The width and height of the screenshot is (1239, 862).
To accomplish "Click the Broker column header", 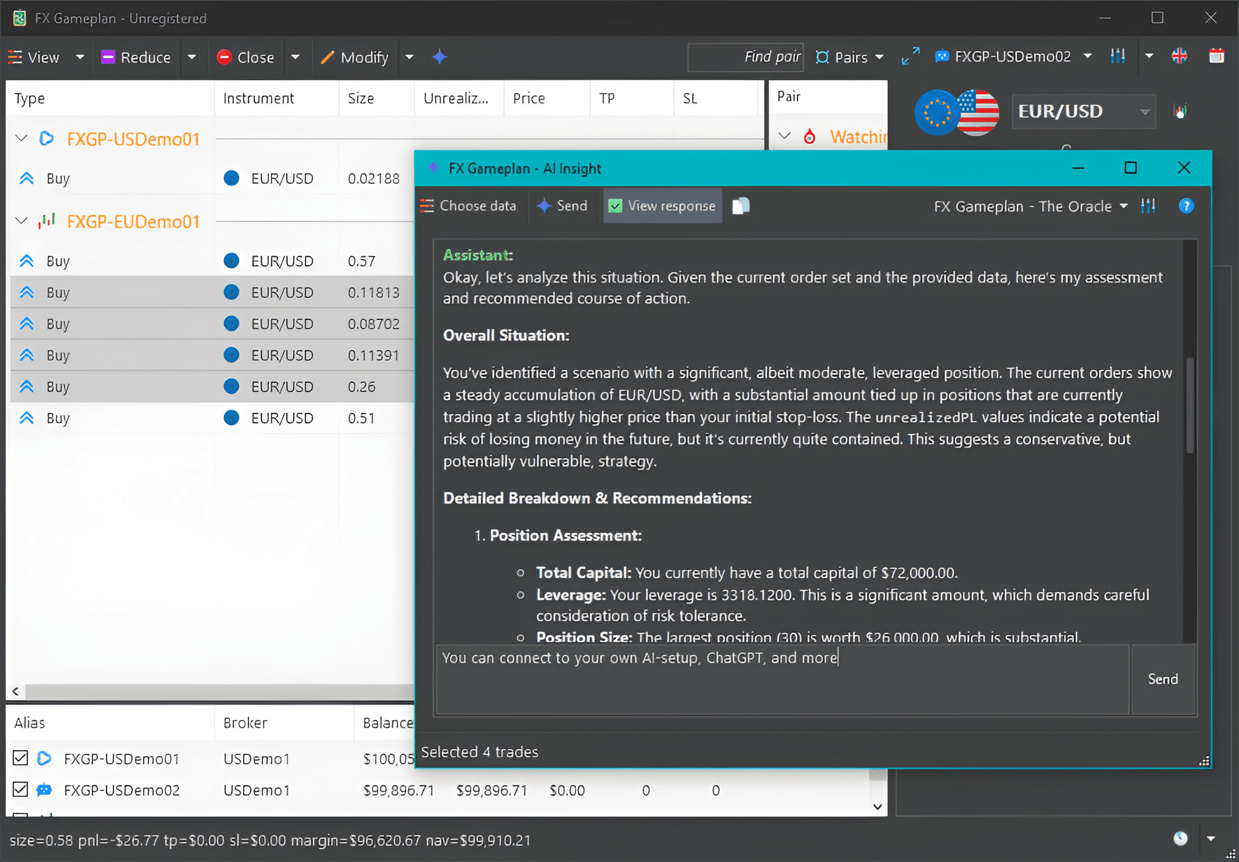I will coord(284,723).
